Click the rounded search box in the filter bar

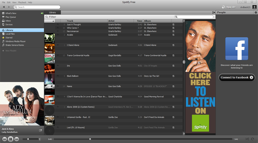(194, 17)
